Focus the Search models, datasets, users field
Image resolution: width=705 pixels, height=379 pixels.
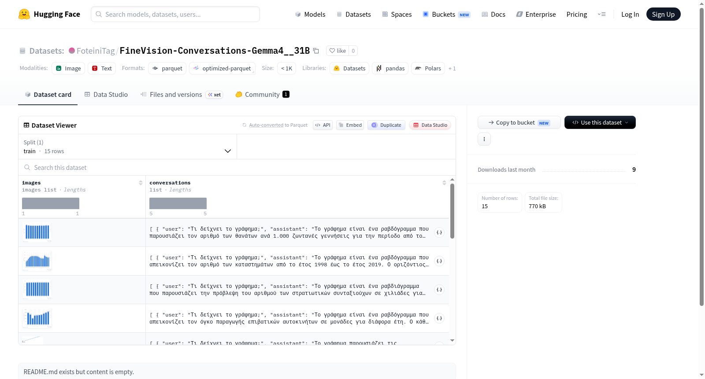[x=175, y=14]
